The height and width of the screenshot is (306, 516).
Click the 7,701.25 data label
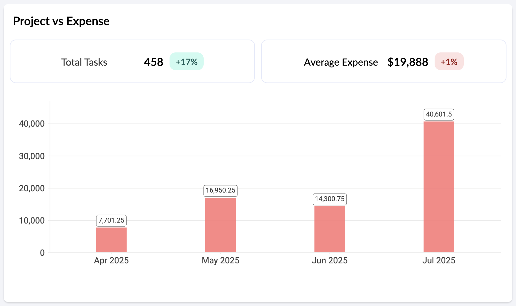[111, 220]
